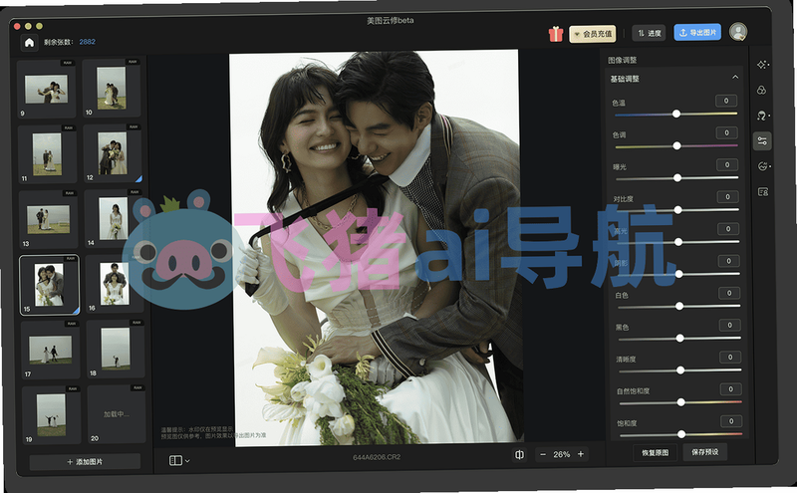The height and width of the screenshot is (493, 797).
Task: Click the remaining count 2882
Action: coord(87,42)
